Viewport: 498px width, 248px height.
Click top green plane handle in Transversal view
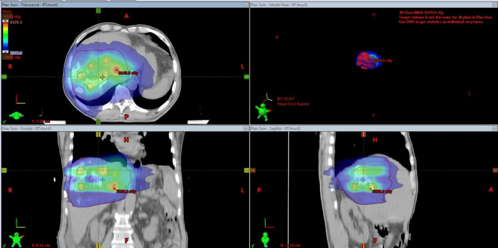point(98,10)
